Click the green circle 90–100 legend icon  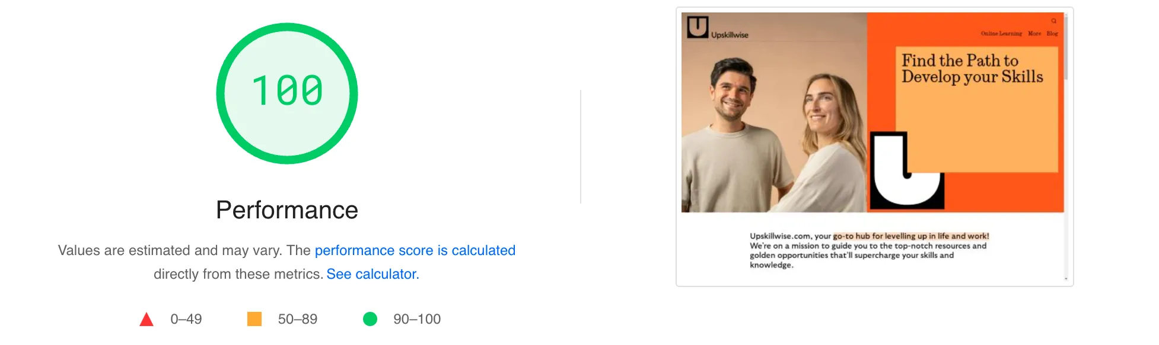point(370,319)
